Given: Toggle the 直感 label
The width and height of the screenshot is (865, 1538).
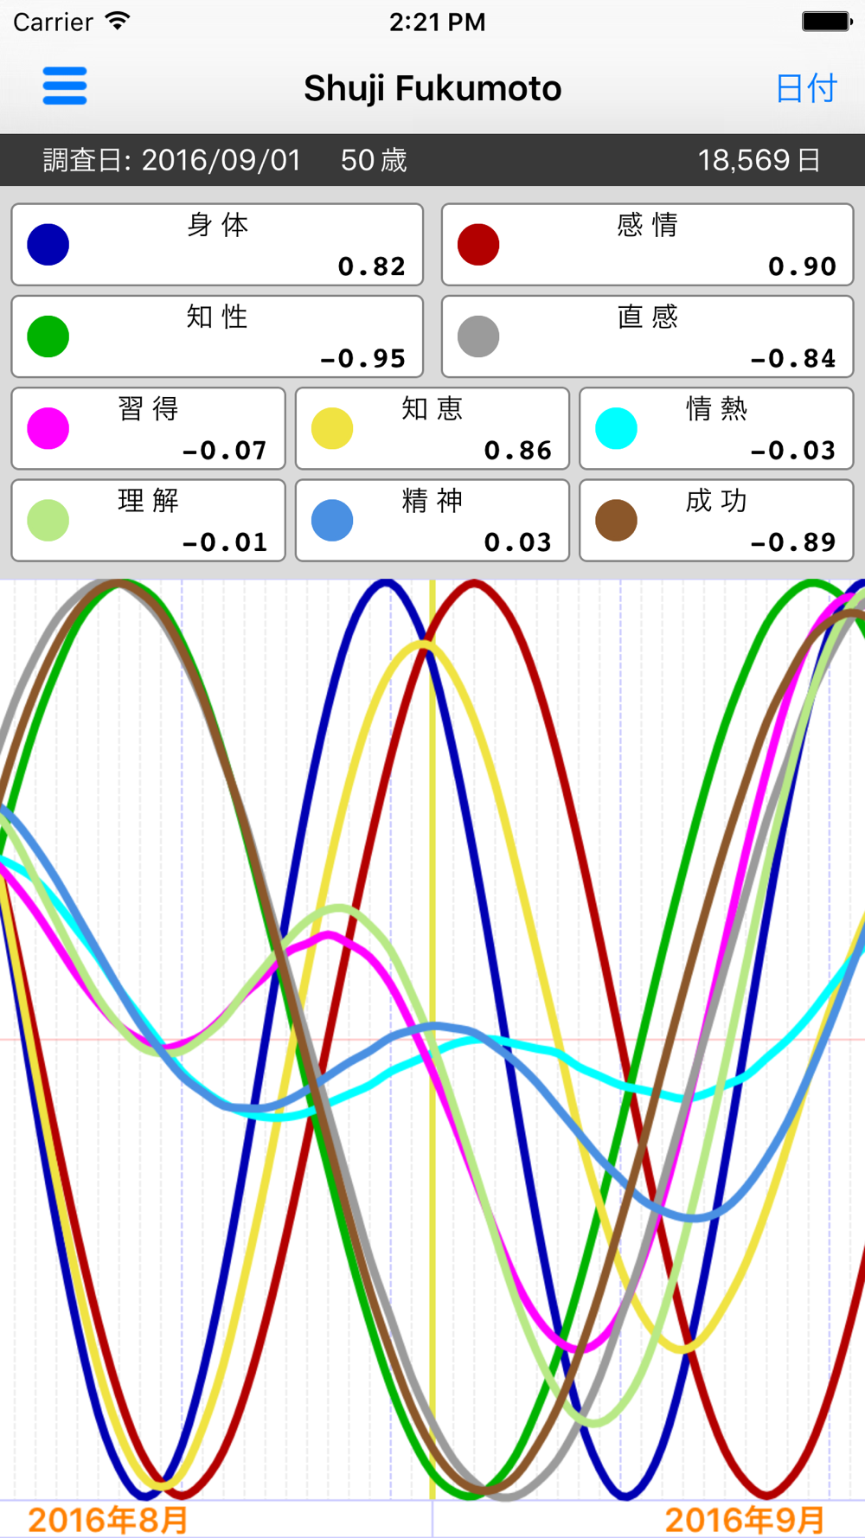Looking at the screenshot, I should pyautogui.click(x=648, y=317).
